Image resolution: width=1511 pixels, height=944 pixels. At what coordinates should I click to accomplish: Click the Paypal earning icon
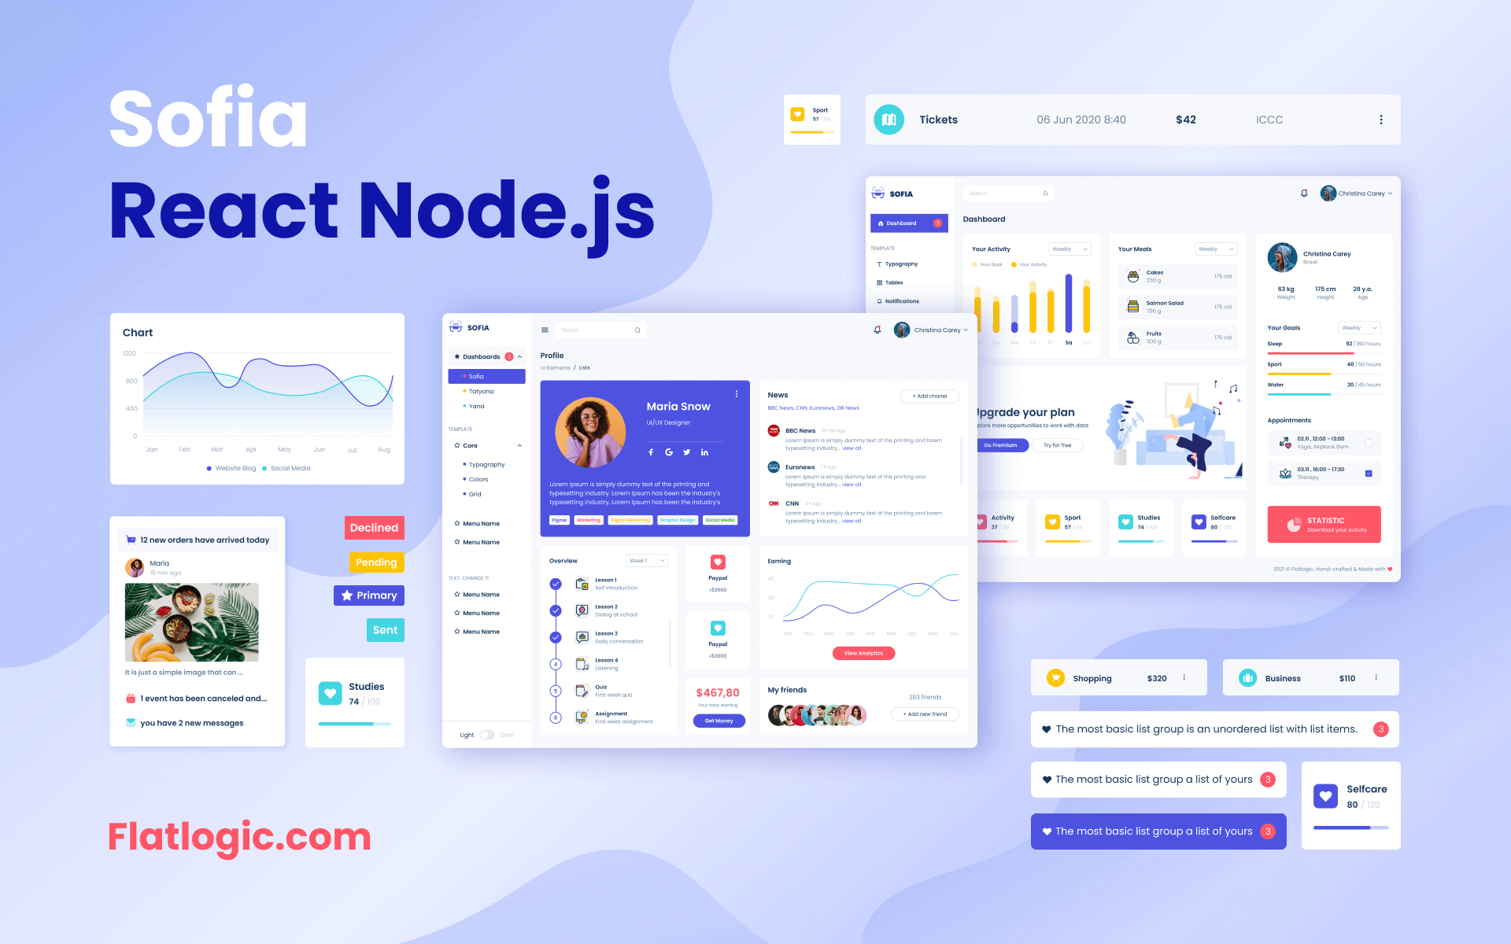tap(718, 562)
